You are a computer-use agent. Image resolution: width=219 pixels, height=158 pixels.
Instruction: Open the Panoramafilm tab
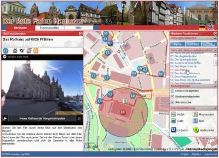coord(49,28)
